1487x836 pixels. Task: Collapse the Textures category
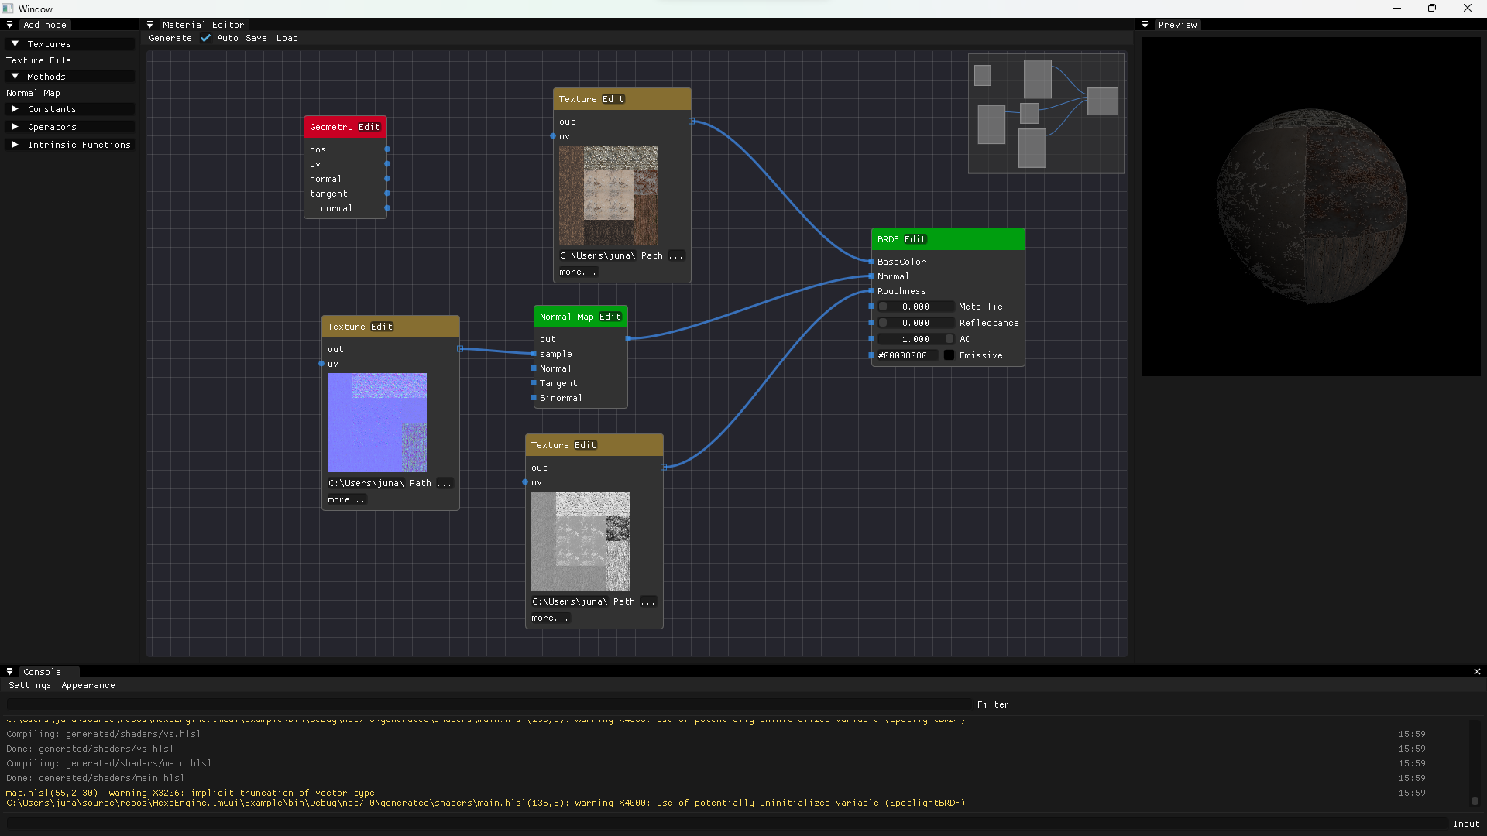click(14, 44)
